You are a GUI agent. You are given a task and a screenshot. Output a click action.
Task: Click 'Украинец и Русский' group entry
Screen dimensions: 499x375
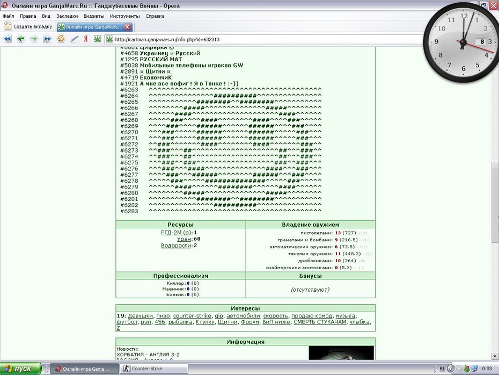170,53
